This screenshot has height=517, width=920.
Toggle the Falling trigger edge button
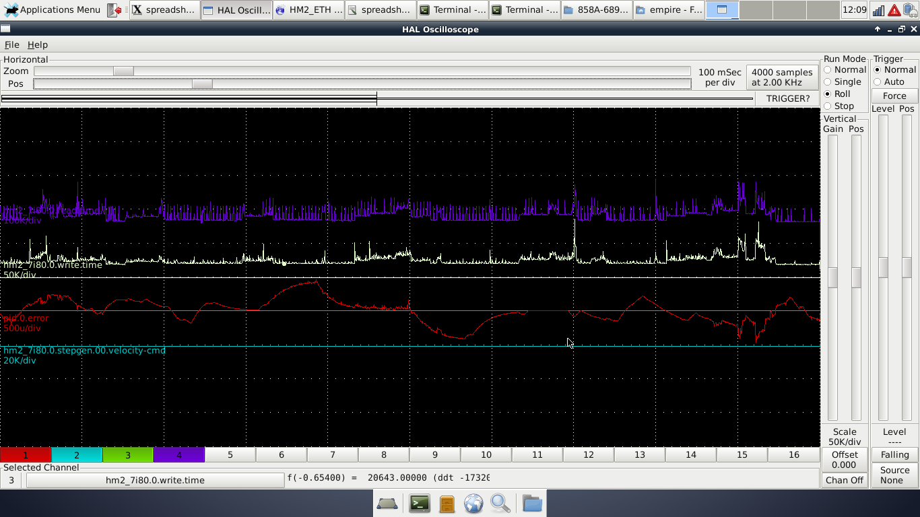894,454
